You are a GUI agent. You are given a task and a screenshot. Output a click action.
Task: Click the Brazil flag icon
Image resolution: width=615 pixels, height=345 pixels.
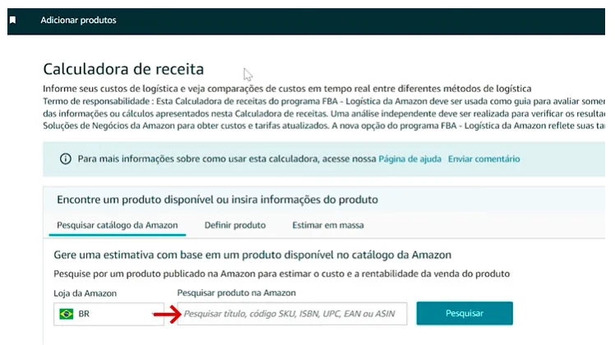tap(67, 314)
